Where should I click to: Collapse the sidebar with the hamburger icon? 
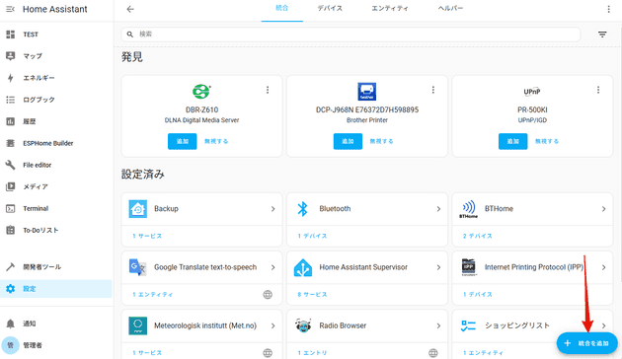[10, 9]
